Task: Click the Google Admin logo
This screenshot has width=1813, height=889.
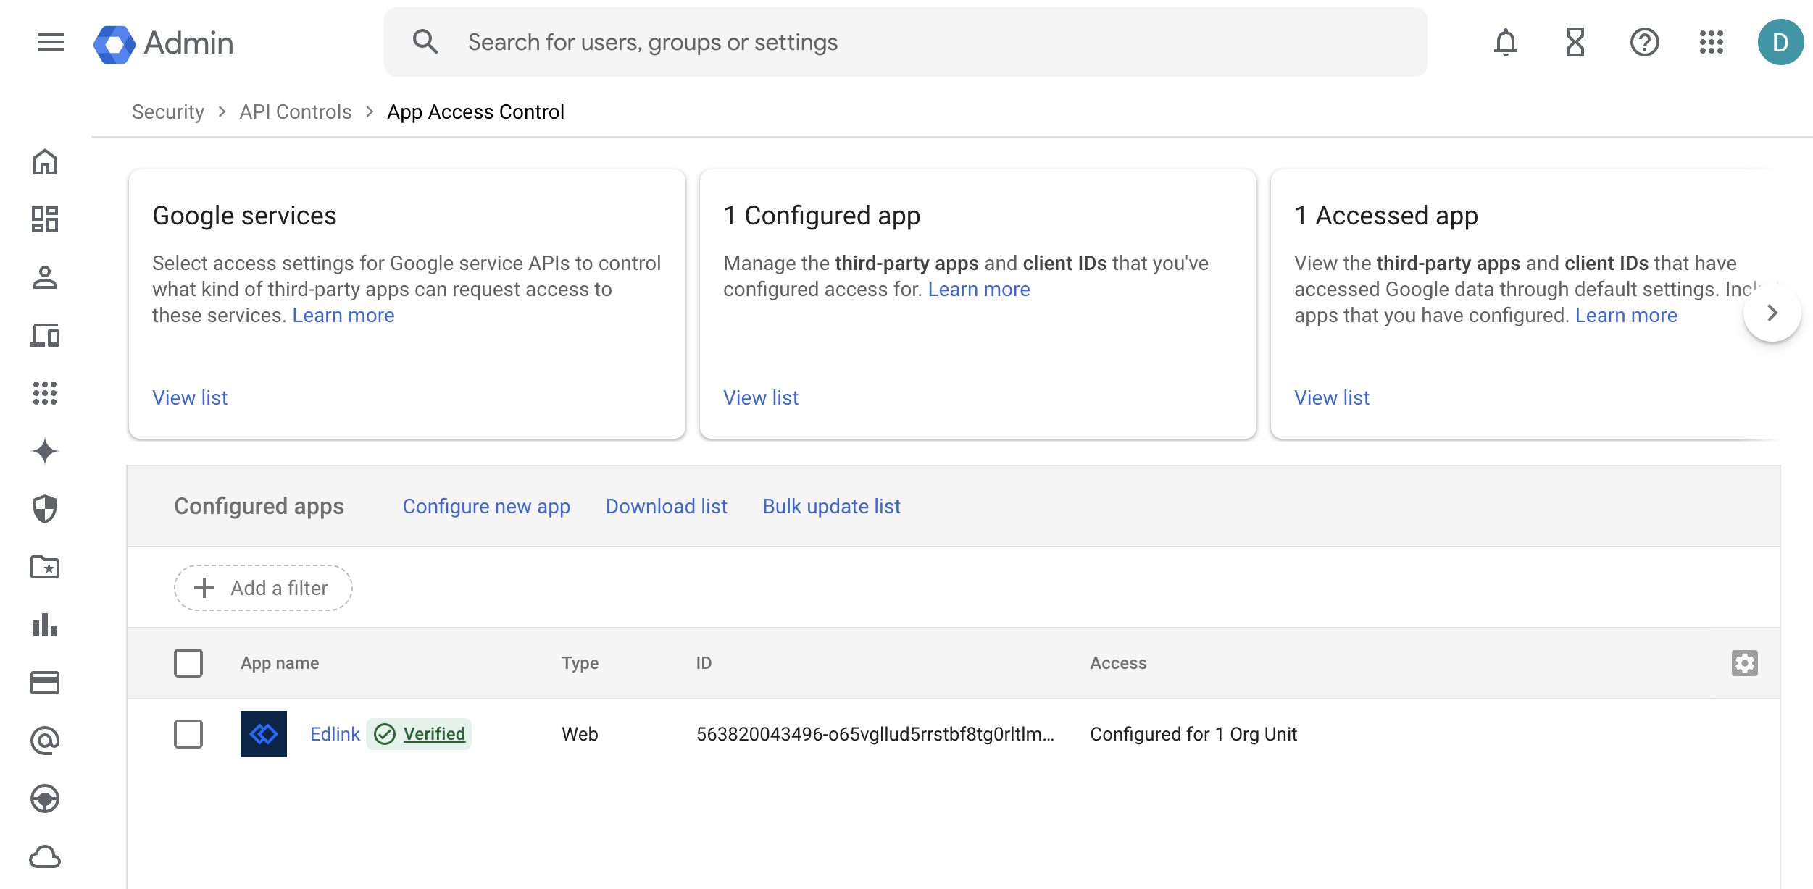Action: click(x=164, y=43)
